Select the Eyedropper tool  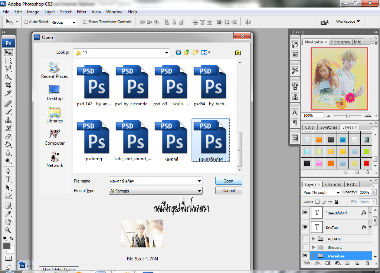(x=8, y=214)
